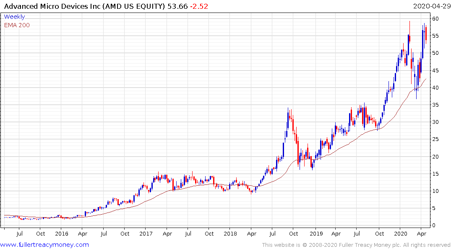This screenshot has height=251, width=451.
Task: Click the 'Weekly' legend label
Action: point(14,17)
